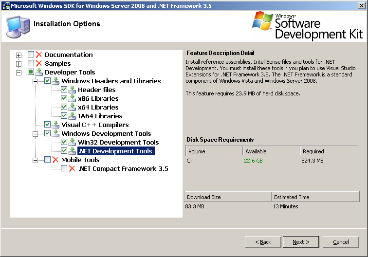Uncheck Windows Development Tools checkbox
The height and width of the screenshot is (257, 368).
tap(47, 133)
